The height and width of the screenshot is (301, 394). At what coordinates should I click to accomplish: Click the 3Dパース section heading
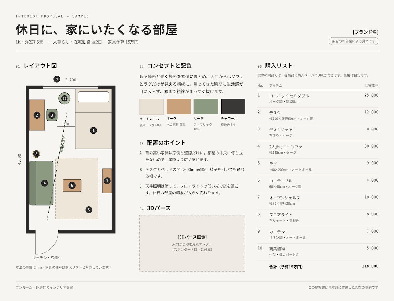tap(159, 208)
